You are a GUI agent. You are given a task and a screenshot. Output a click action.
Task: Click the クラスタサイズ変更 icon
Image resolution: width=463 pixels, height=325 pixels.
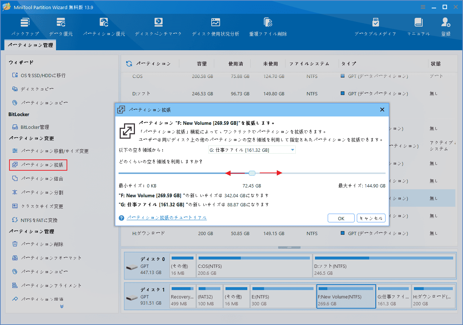15,206
